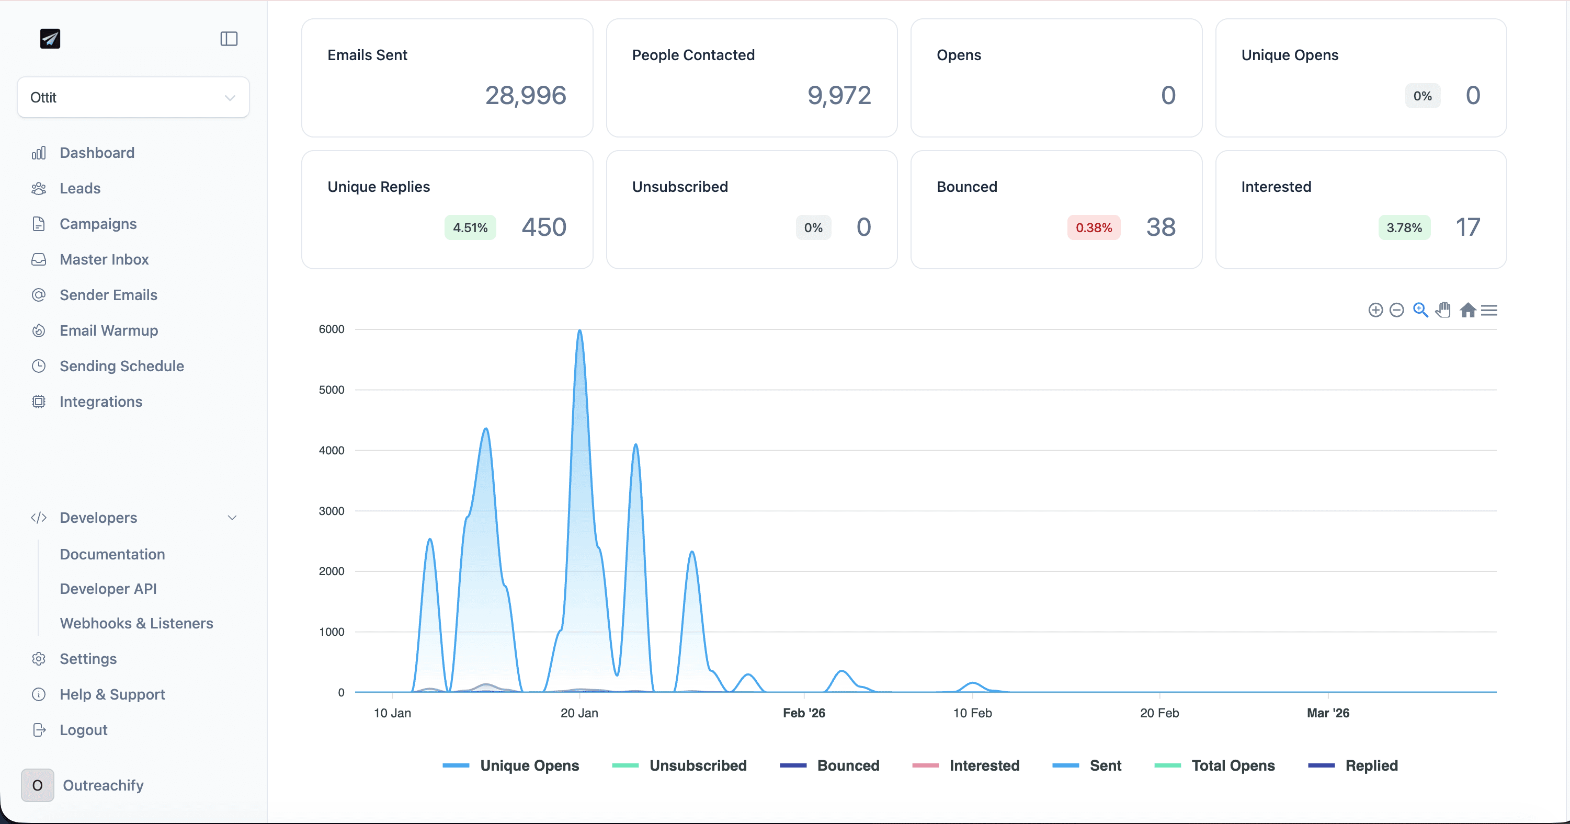The height and width of the screenshot is (824, 1570).
Task: Click the chart zoom in plus icon
Action: pos(1375,310)
